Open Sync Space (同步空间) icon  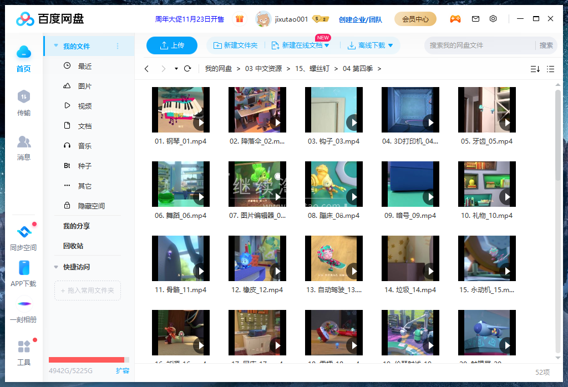point(23,233)
